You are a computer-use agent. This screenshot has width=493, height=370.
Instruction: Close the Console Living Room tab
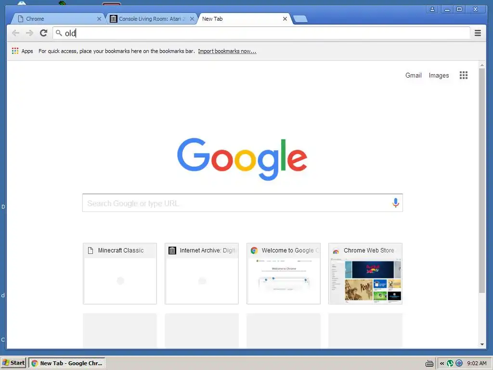[192, 19]
